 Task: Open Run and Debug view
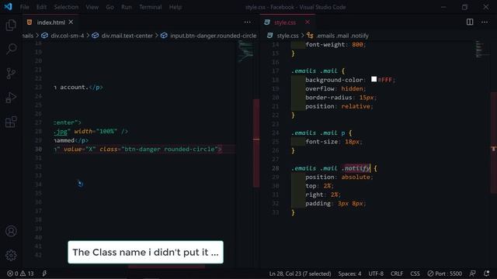11,98
